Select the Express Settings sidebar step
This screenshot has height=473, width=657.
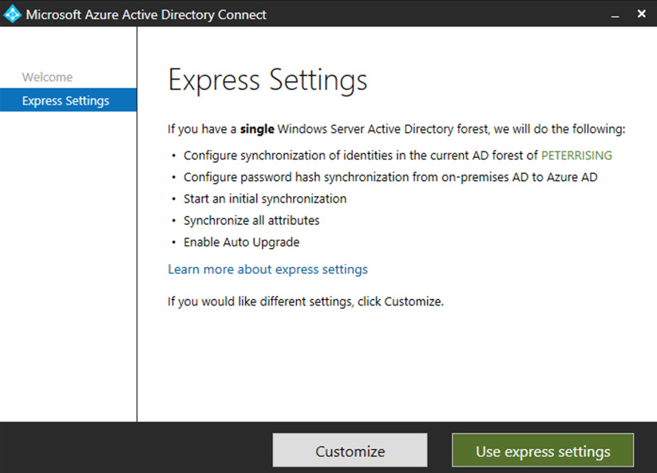tap(65, 101)
